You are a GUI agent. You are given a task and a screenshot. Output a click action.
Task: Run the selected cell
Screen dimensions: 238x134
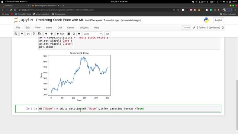61,34
